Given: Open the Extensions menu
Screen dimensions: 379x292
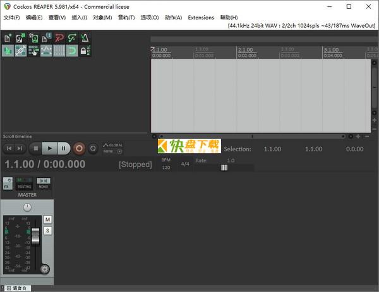Looking at the screenshot, I should [x=201, y=18].
